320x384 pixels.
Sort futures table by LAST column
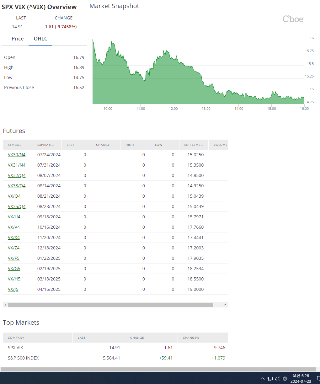pos(77,145)
